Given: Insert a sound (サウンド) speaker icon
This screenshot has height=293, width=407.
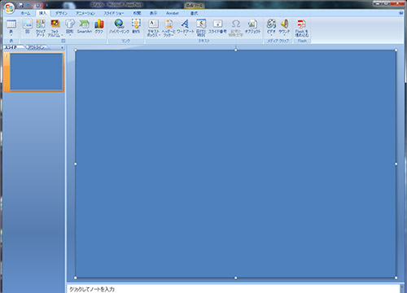Looking at the screenshot, I should pos(284,28).
